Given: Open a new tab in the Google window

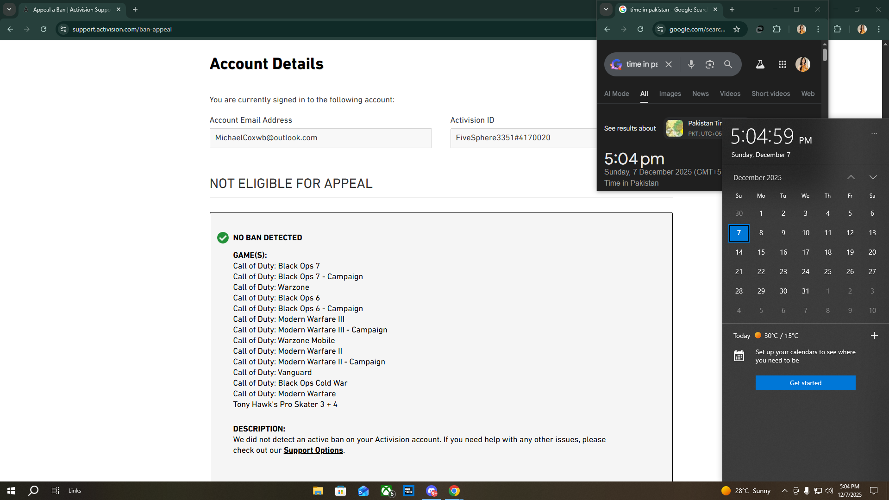Looking at the screenshot, I should [732, 9].
